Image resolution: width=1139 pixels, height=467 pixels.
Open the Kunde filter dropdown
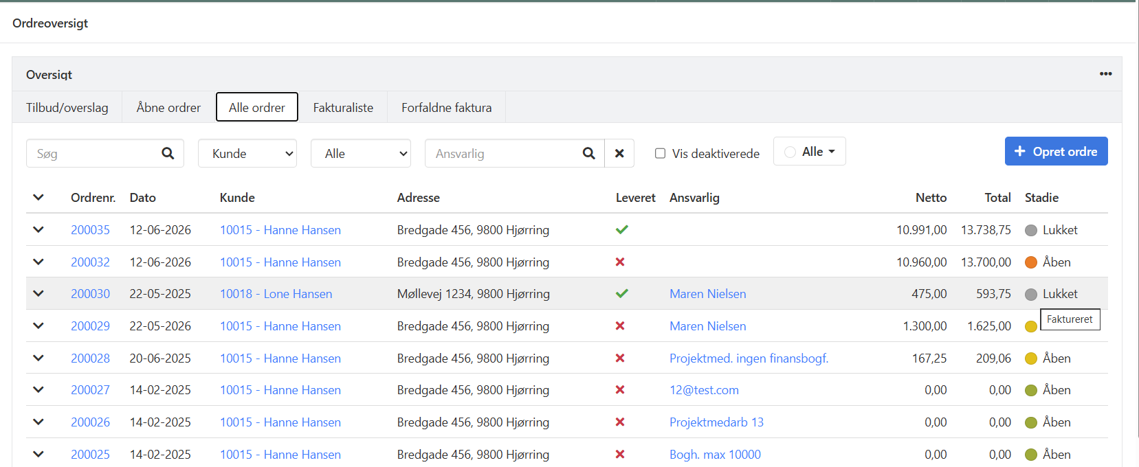click(x=247, y=153)
